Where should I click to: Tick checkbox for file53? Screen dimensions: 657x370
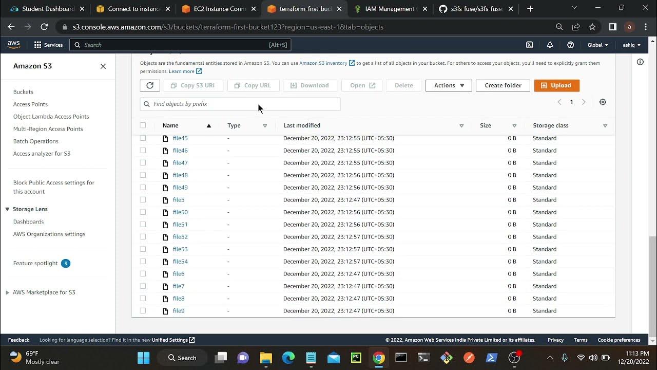click(143, 249)
